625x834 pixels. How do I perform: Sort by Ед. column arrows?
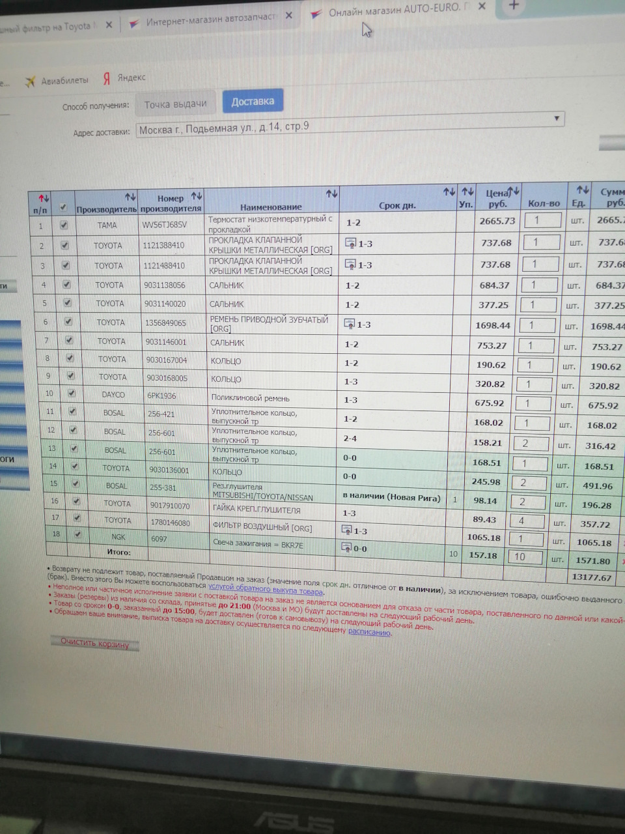click(x=583, y=190)
